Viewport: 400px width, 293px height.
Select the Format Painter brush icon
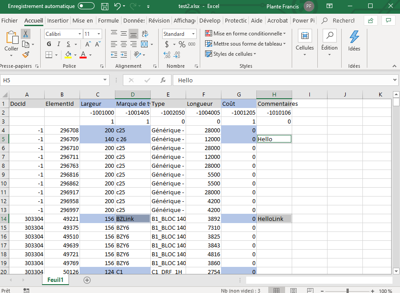pos(26,54)
